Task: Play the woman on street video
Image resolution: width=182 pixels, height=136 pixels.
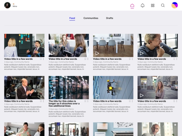Action: pos(142,95)
